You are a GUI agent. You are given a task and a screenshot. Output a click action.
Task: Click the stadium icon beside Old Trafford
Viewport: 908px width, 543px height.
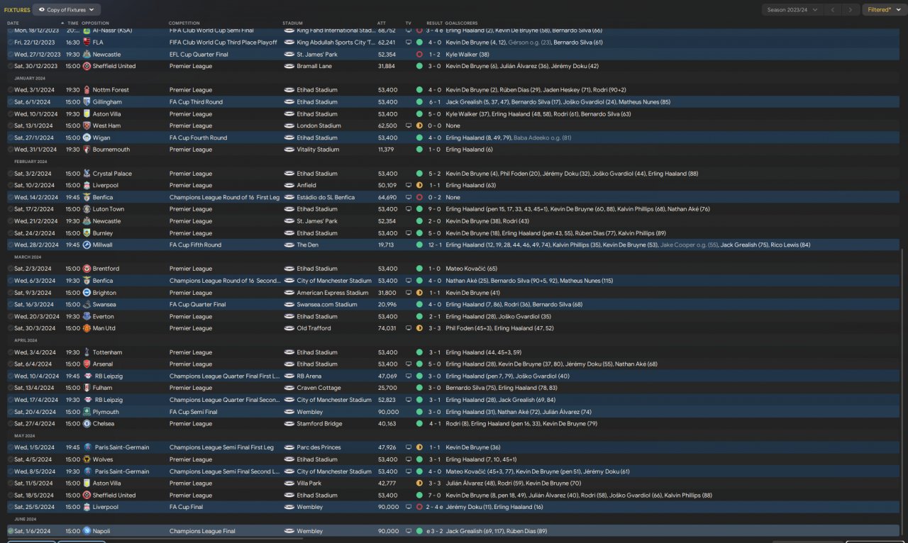point(289,328)
